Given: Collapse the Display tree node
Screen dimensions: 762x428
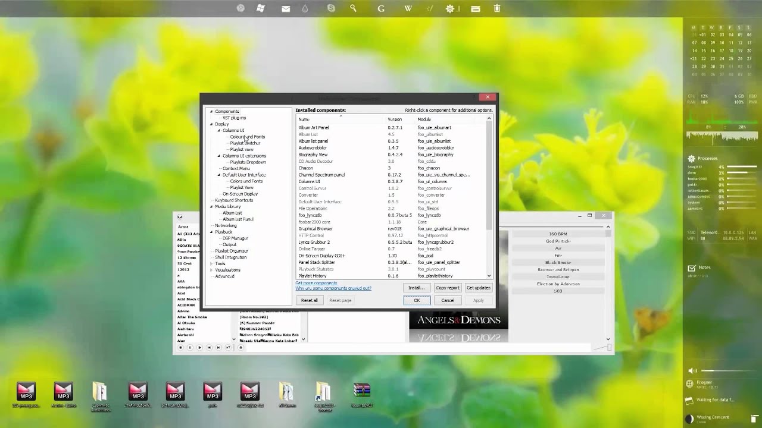Looking at the screenshot, I should tap(211, 124).
